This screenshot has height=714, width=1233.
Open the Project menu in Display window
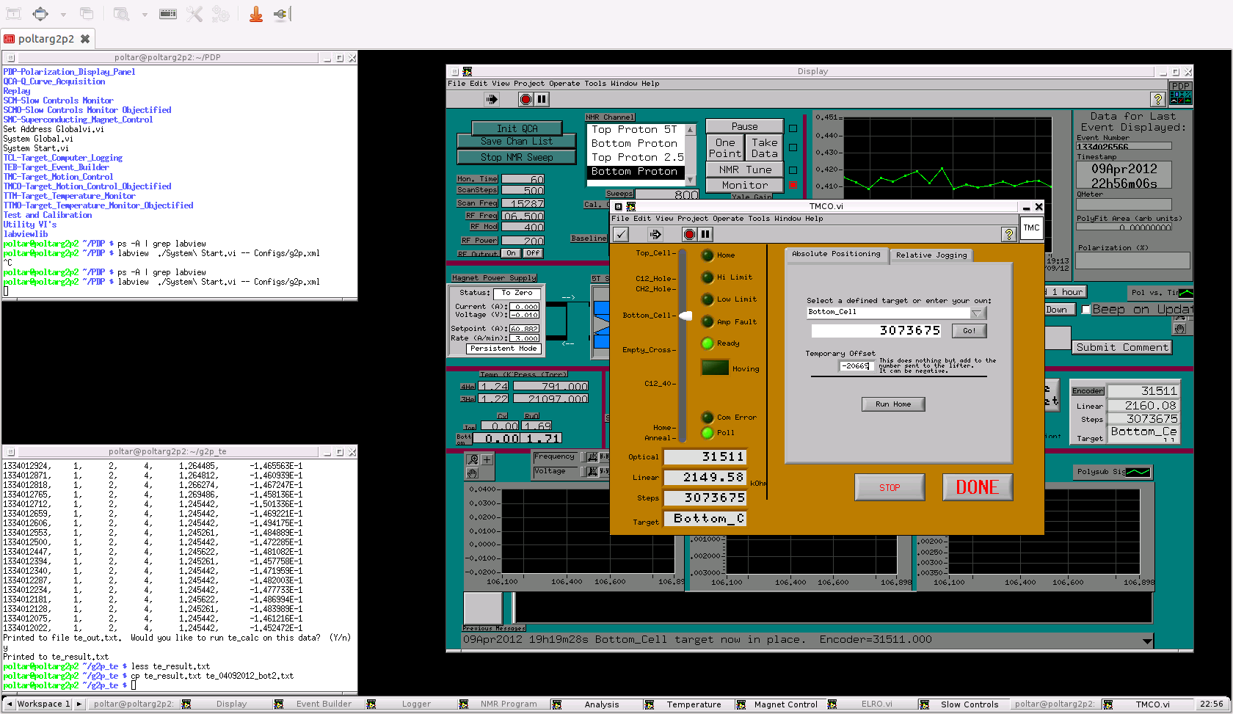click(x=529, y=84)
